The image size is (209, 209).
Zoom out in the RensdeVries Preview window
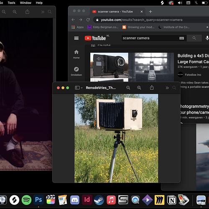[128, 88]
